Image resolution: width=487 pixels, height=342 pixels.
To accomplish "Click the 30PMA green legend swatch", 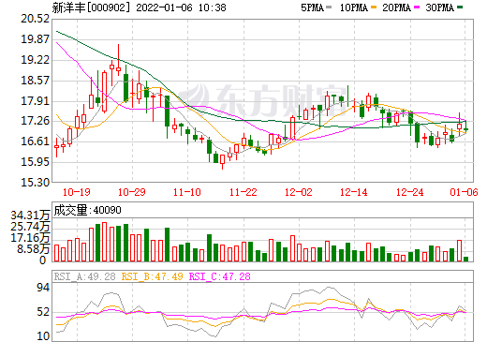I will (x=460, y=7).
